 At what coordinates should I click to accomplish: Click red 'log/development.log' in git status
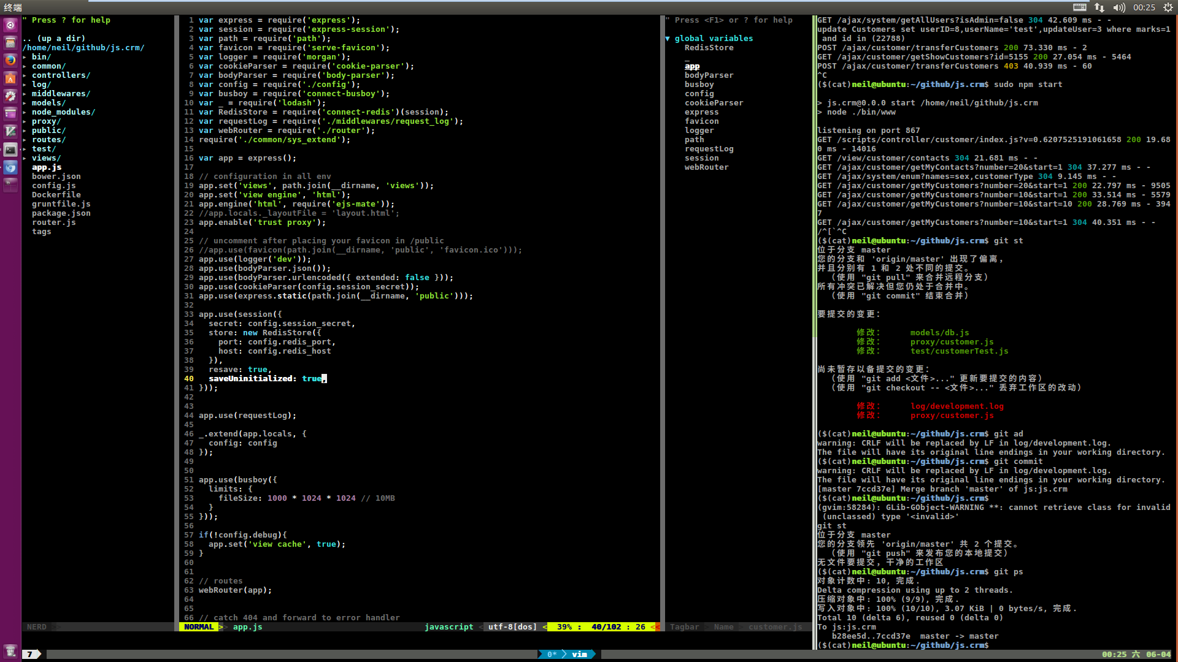coord(957,406)
